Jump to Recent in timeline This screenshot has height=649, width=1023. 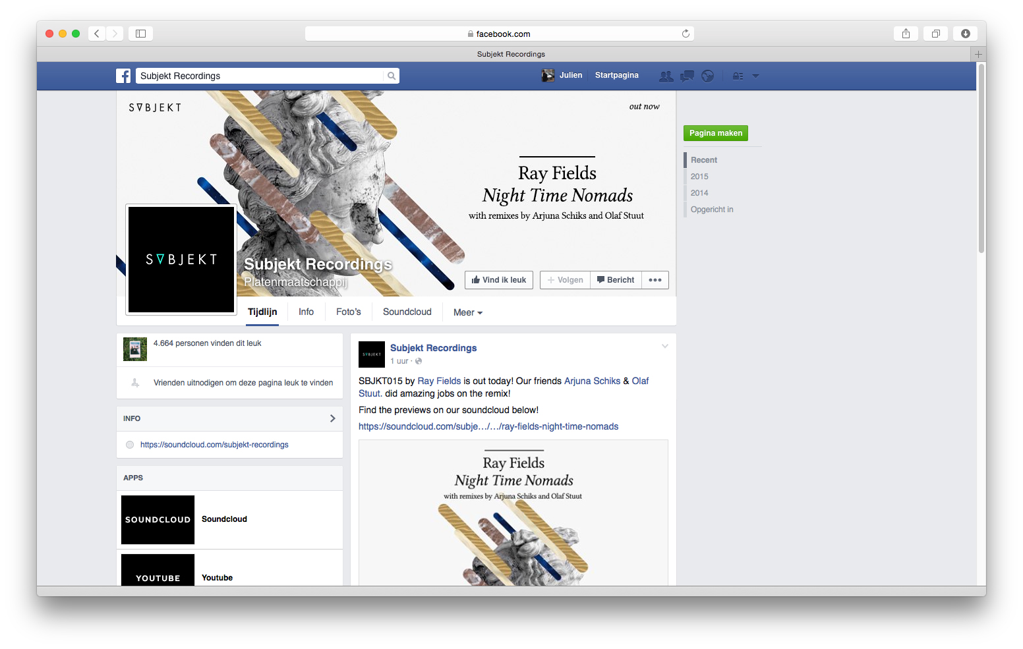(x=704, y=160)
